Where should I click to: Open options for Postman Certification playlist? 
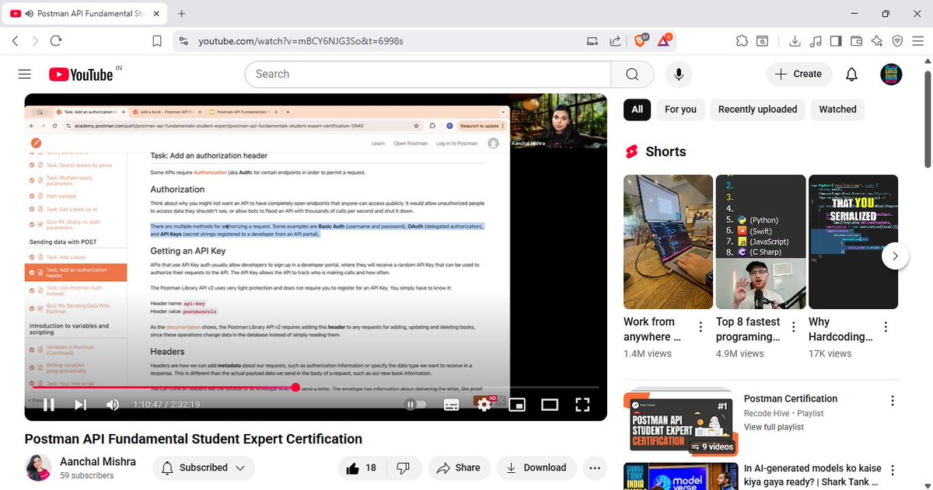click(893, 401)
